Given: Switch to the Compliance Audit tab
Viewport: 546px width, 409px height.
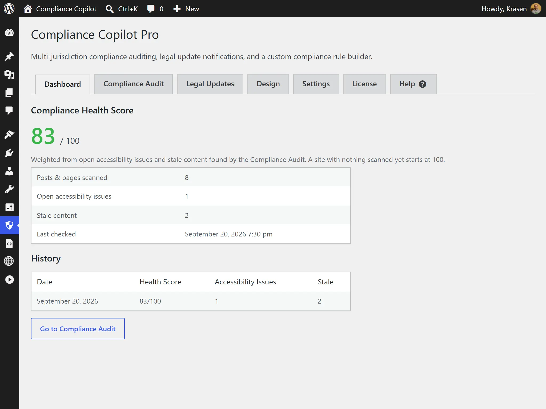Looking at the screenshot, I should click(134, 84).
